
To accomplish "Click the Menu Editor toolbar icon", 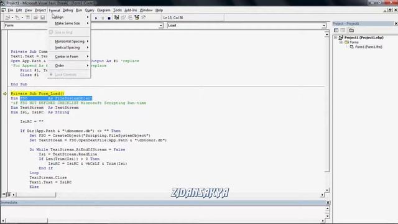I will 28,17.
